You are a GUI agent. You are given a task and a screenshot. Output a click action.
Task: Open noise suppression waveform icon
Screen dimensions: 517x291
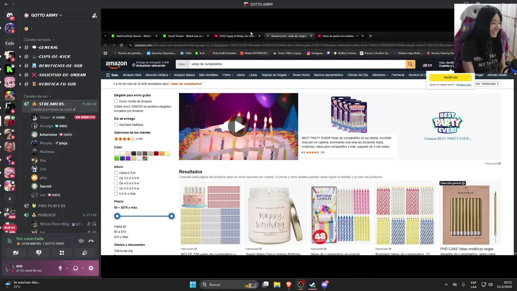tap(81, 241)
